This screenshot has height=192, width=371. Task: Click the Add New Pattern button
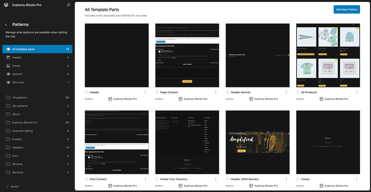(347, 9)
